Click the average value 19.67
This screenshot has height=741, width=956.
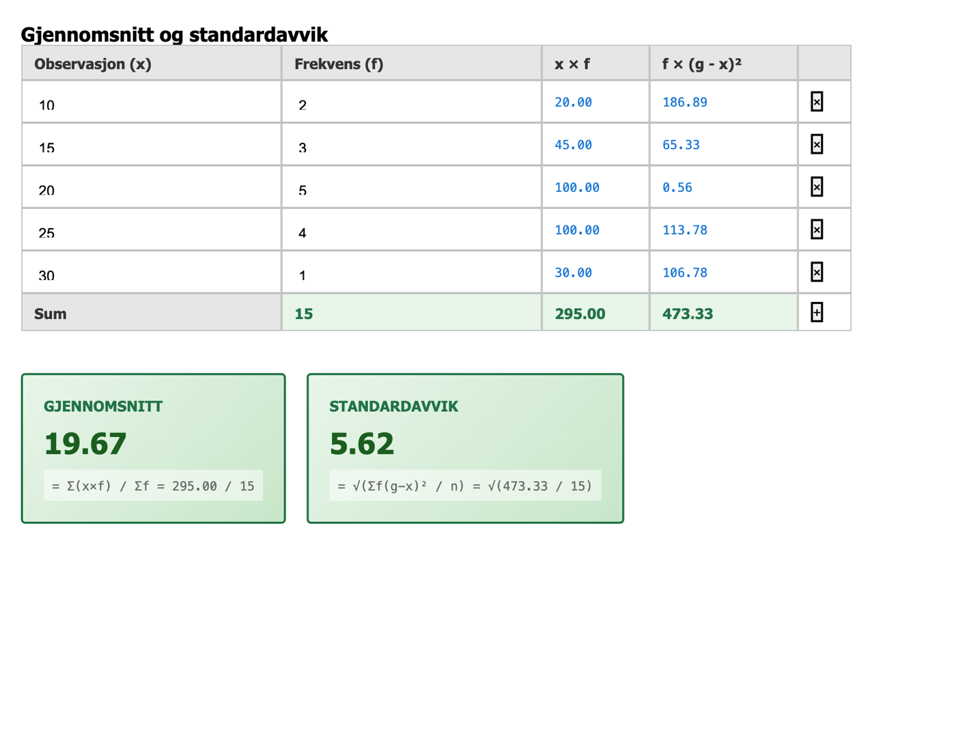85,443
